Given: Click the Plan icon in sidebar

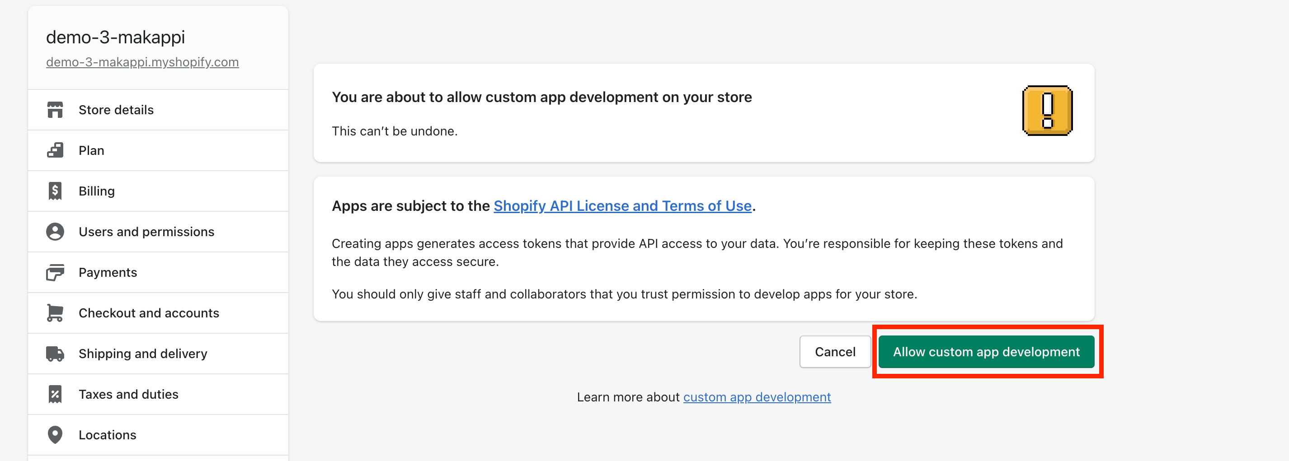Looking at the screenshot, I should (x=55, y=150).
